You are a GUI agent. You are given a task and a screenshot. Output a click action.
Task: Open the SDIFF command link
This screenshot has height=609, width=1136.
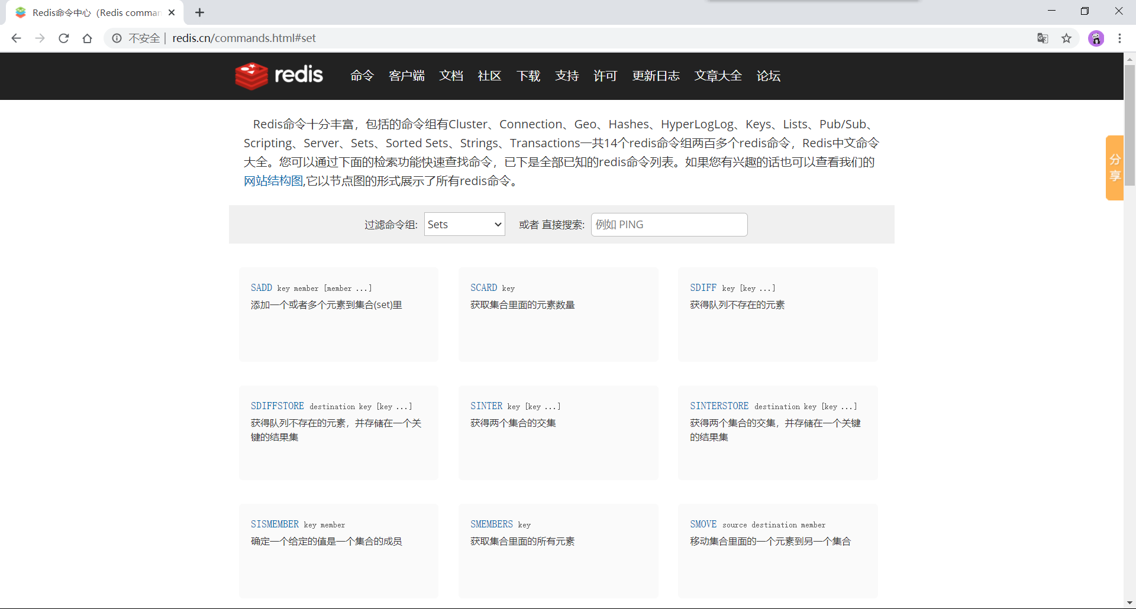[x=703, y=288]
